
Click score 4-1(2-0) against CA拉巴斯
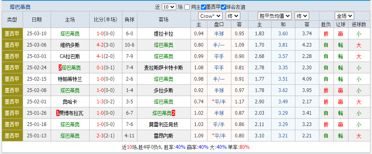[x=106, y=56]
